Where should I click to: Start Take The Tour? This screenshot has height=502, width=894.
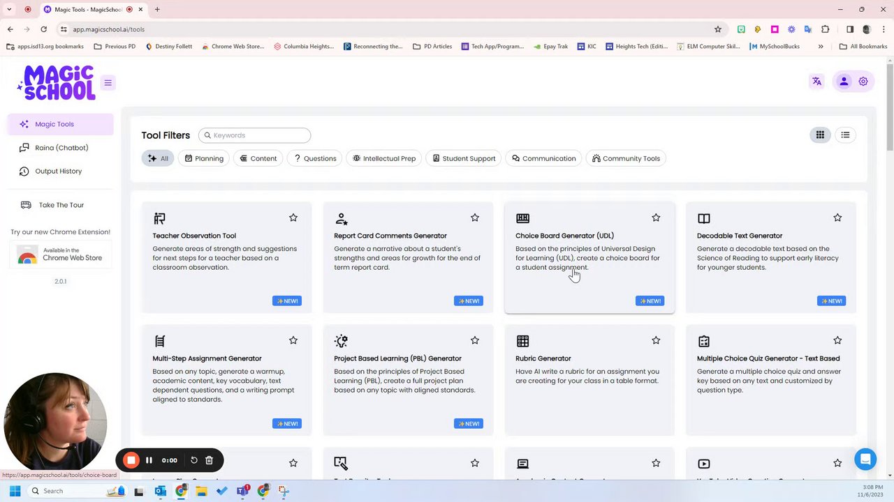pyautogui.click(x=61, y=205)
